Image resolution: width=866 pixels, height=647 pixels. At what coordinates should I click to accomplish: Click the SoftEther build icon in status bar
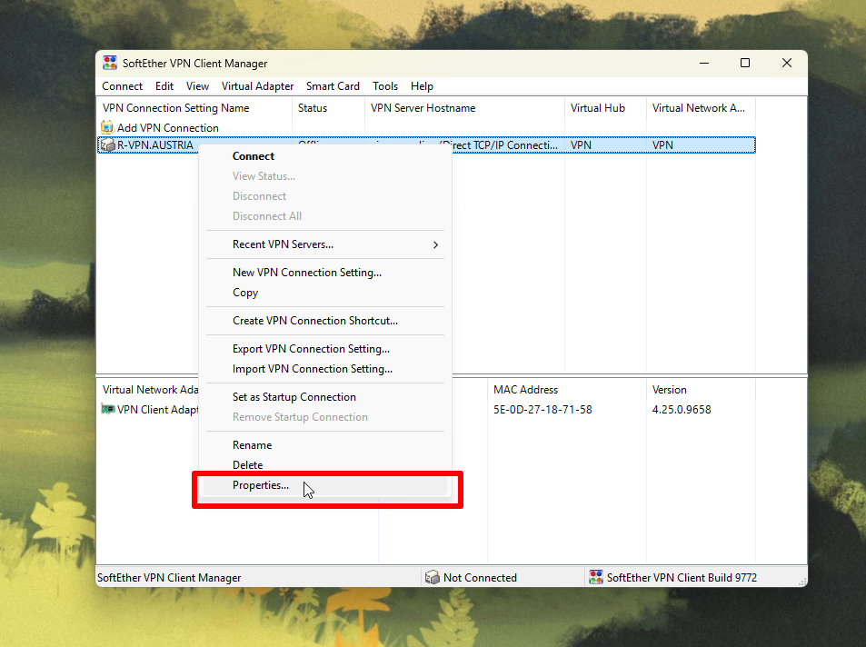point(596,577)
